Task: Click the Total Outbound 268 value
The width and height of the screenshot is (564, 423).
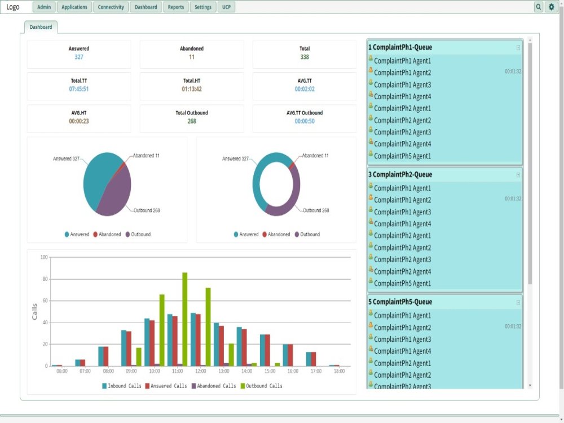Action: pyautogui.click(x=192, y=121)
